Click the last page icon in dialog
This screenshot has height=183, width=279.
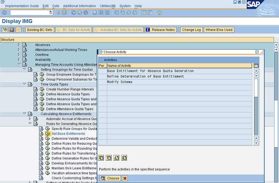tap(124, 158)
